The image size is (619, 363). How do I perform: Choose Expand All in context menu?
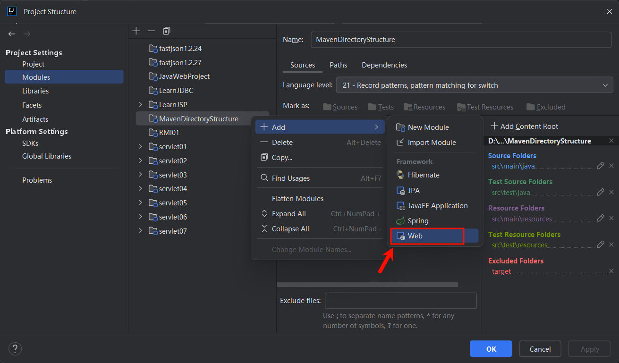[x=320, y=213]
